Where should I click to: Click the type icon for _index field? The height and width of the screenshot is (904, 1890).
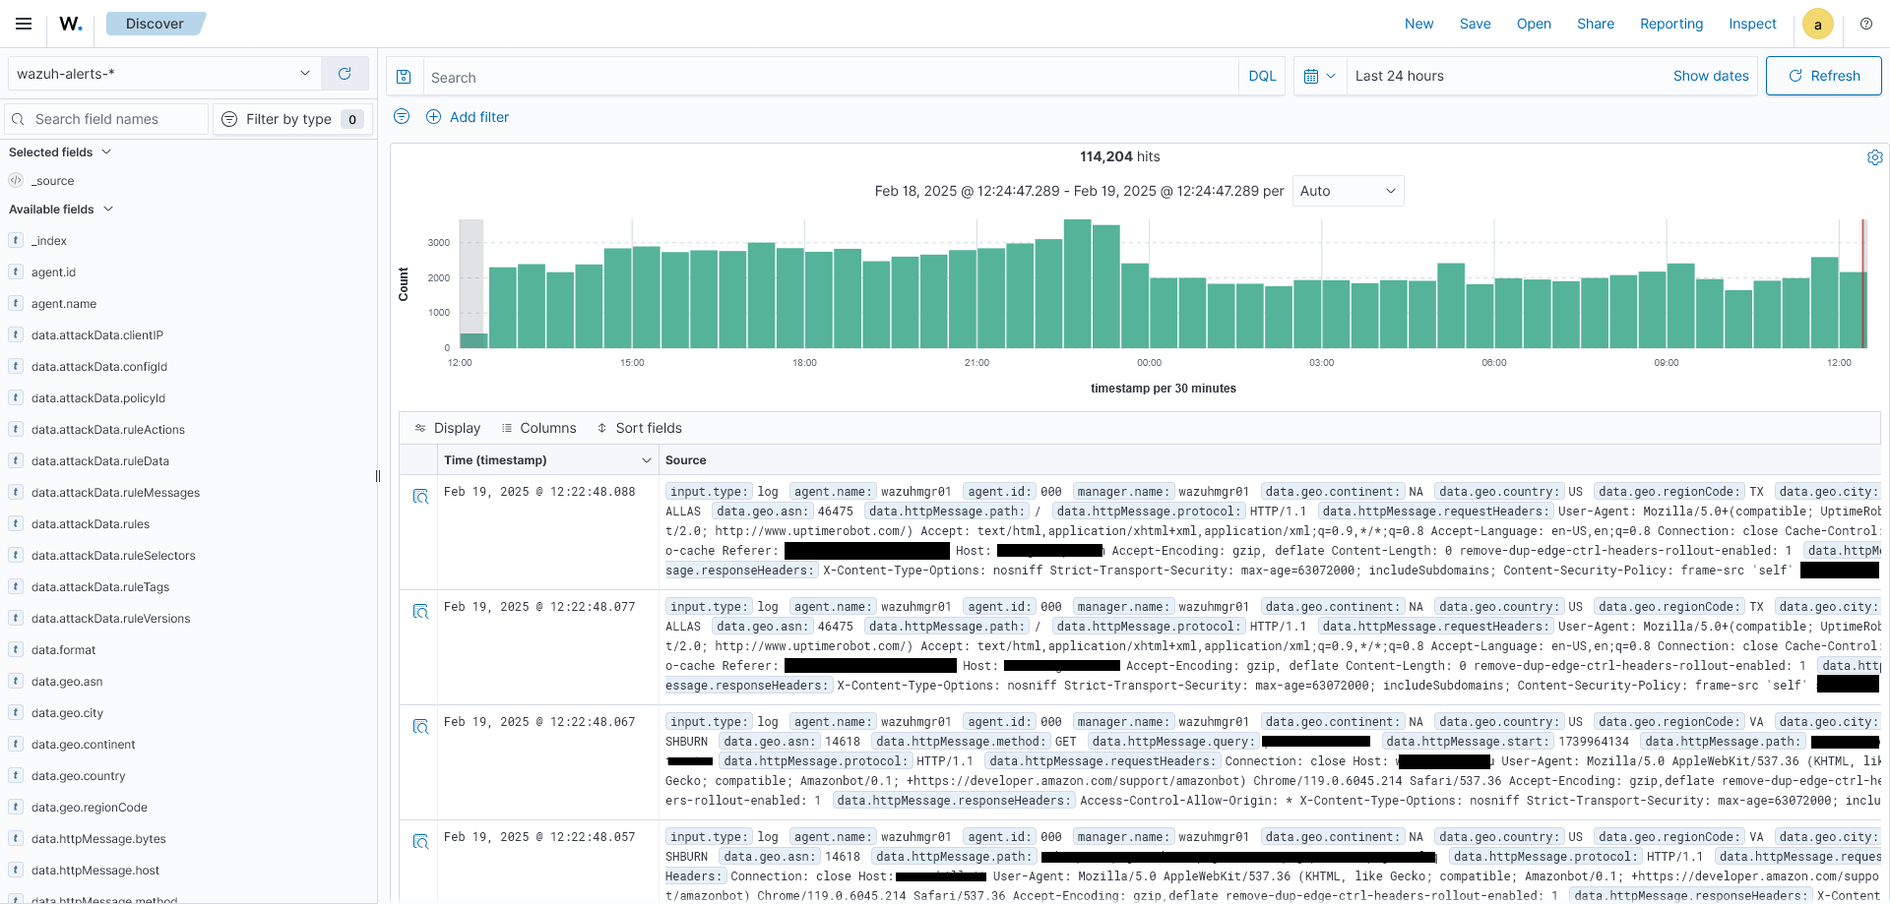[16, 240]
